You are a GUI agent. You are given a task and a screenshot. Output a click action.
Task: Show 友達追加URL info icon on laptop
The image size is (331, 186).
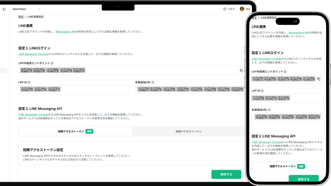[153, 82]
